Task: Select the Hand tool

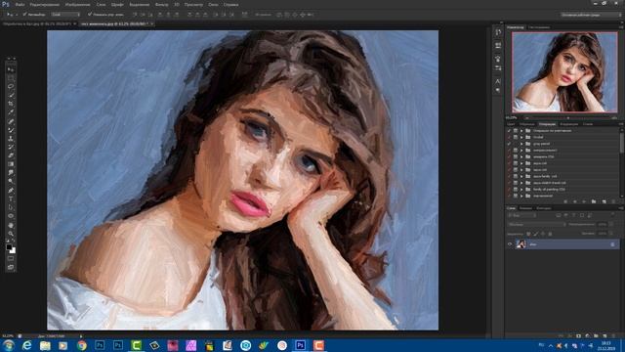Action: pyautogui.click(x=11, y=225)
